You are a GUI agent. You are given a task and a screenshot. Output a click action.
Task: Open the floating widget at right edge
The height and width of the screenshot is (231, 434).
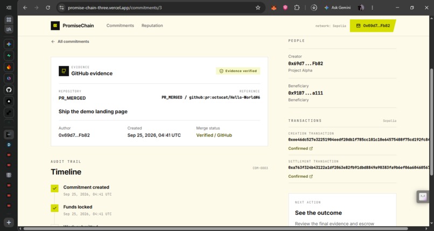pyautogui.click(x=423, y=197)
